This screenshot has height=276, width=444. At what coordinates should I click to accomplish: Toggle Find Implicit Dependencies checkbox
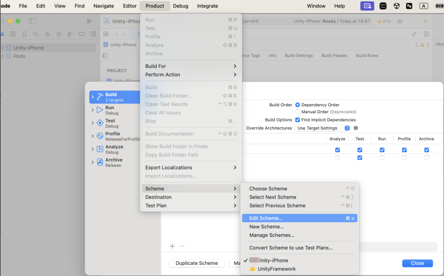(x=298, y=120)
